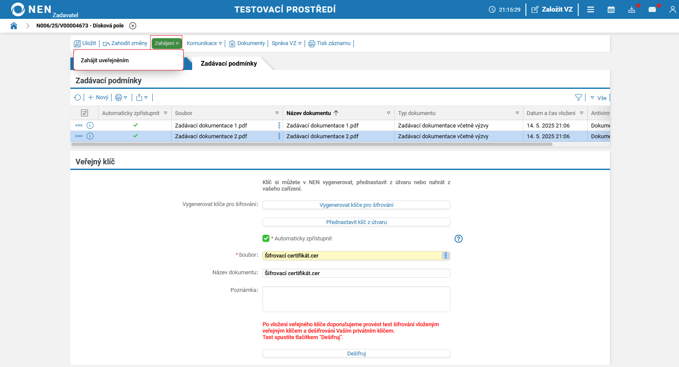Show info for Zadávací dokumentace 2.pdf row

tap(90, 136)
